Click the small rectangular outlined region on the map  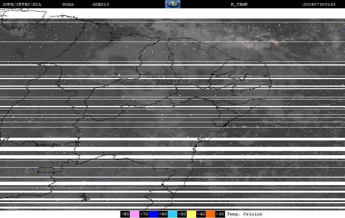pyautogui.click(x=46, y=170)
